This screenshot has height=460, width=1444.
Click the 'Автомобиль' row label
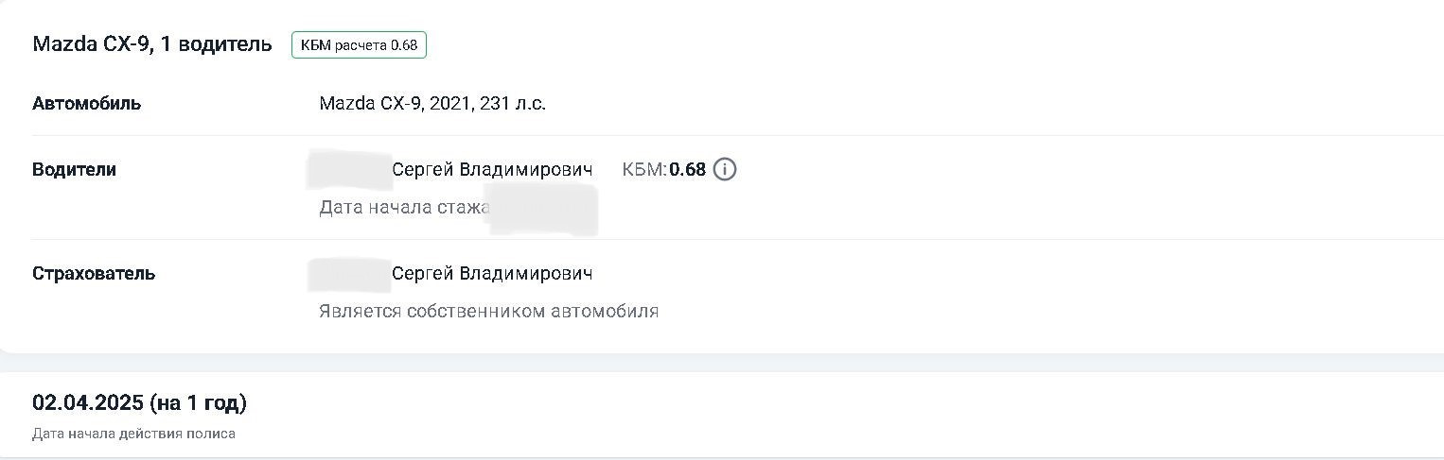87,103
